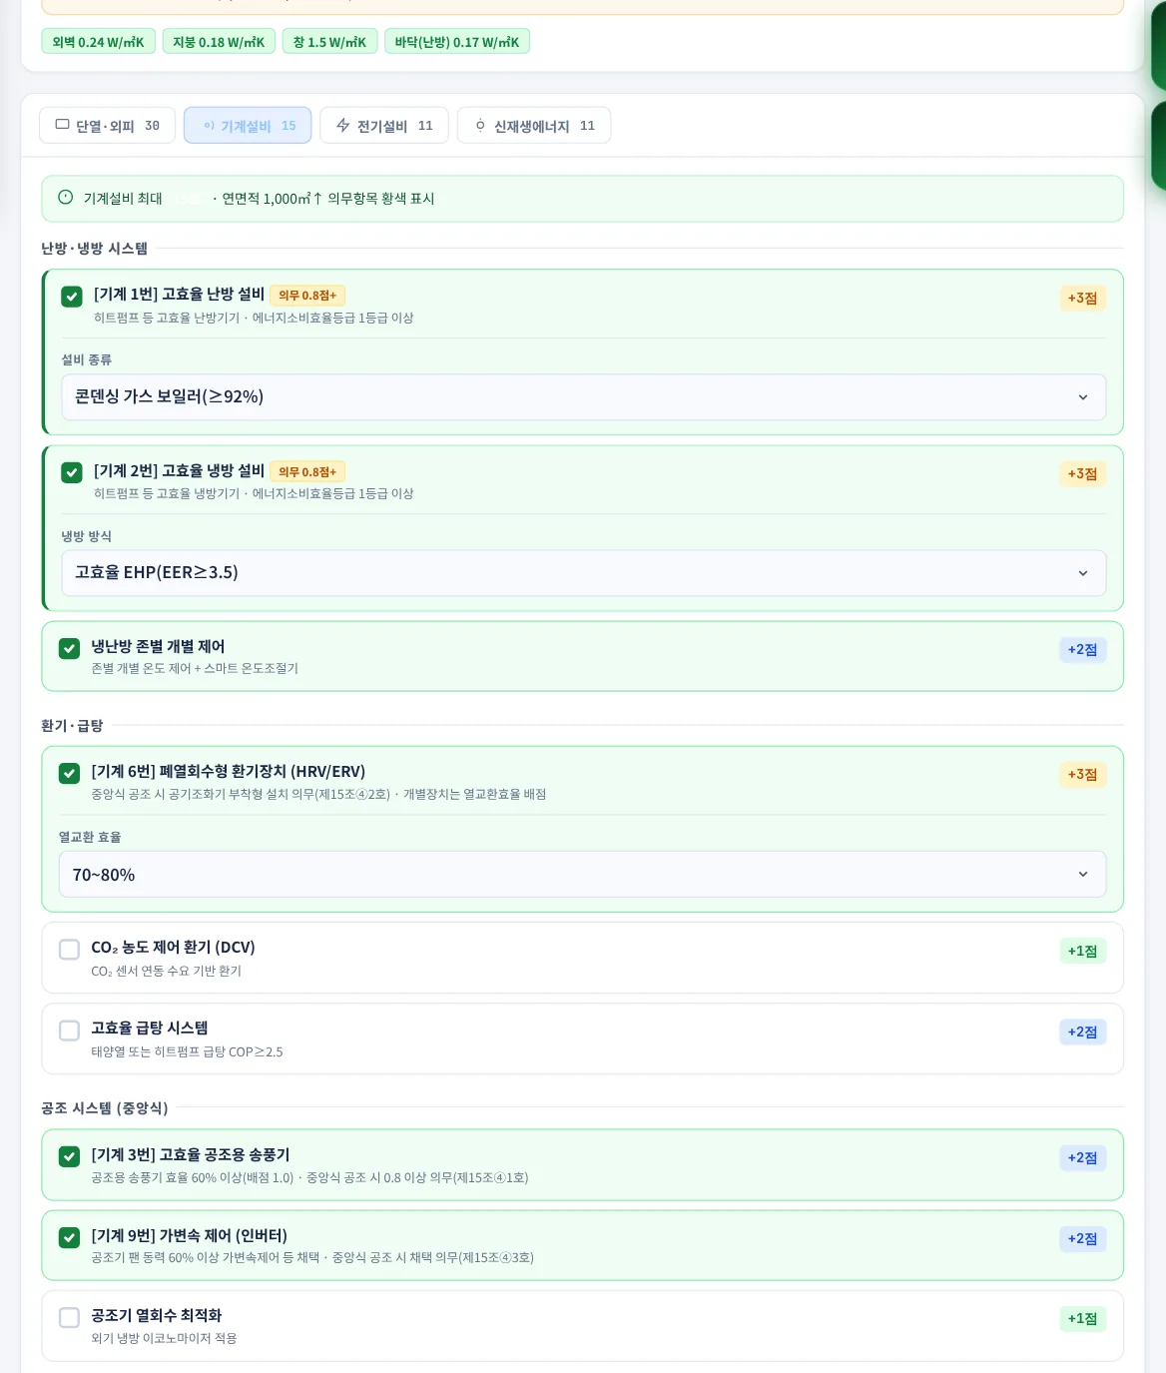Click the info circle icon beside 기계설비 최대
This screenshot has height=1373, width=1166.
(66, 198)
